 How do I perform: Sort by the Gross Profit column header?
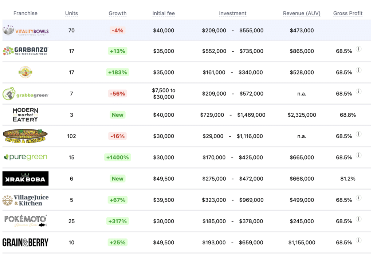pos(348,13)
